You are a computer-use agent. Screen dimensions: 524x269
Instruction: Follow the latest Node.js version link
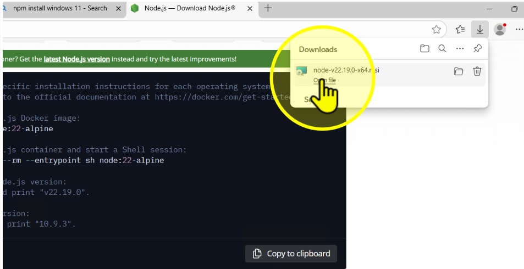(x=76, y=59)
